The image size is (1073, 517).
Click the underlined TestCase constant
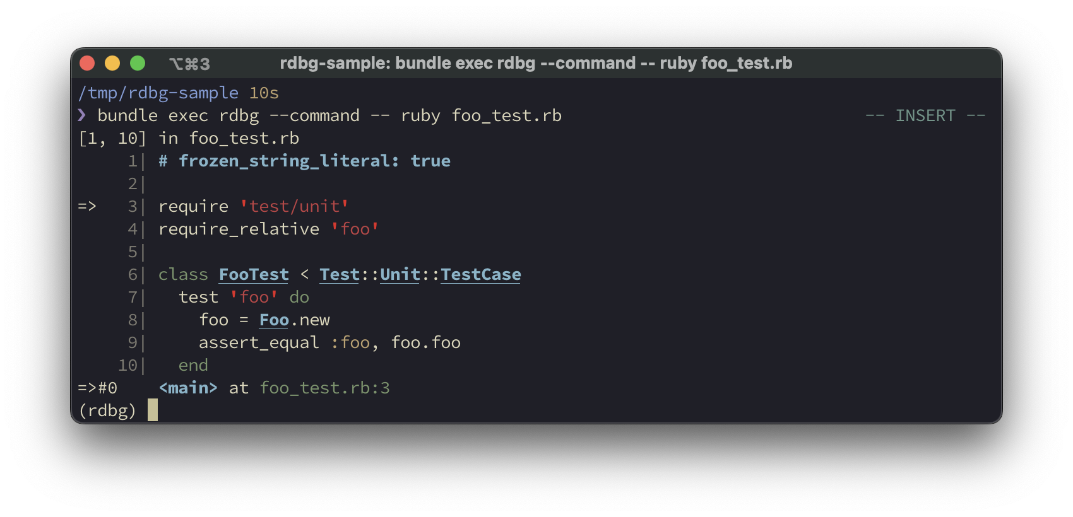[x=480, y=274]
